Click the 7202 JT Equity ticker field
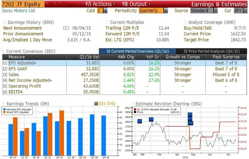This screenshot has width=249, height=159. pos(23,4)
